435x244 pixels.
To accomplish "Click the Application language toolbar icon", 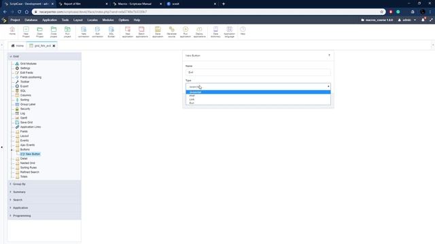I will point(230,32).
